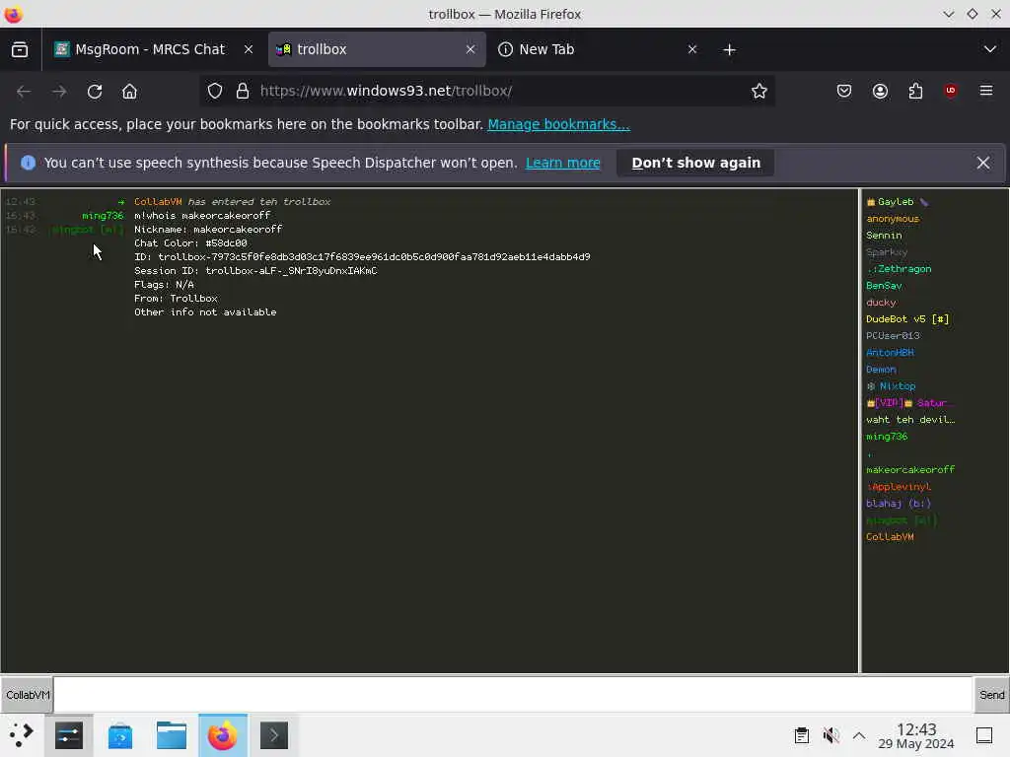Click Show Desktop button in taskbar
This screenshot has width=1010, height=757.
984,735
